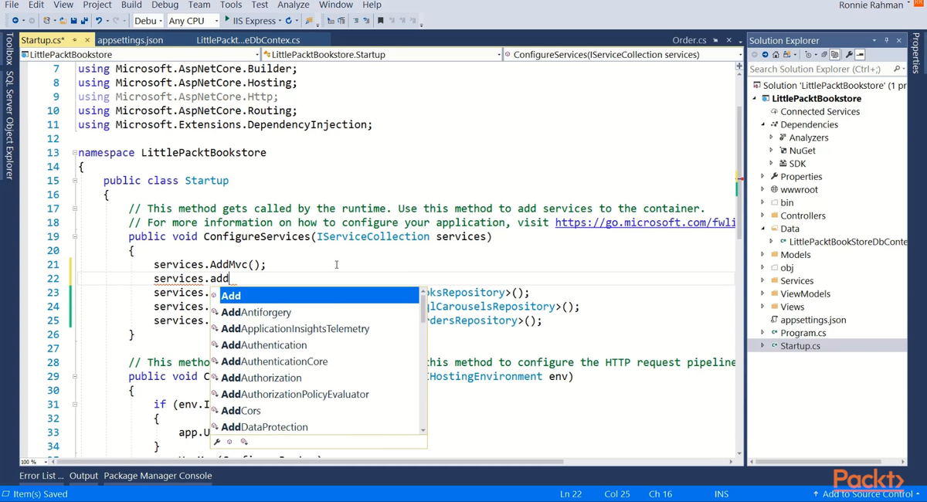Click the Undo toolbar icon
Viewport: 927px width, 502px height.
coord(100,21)
